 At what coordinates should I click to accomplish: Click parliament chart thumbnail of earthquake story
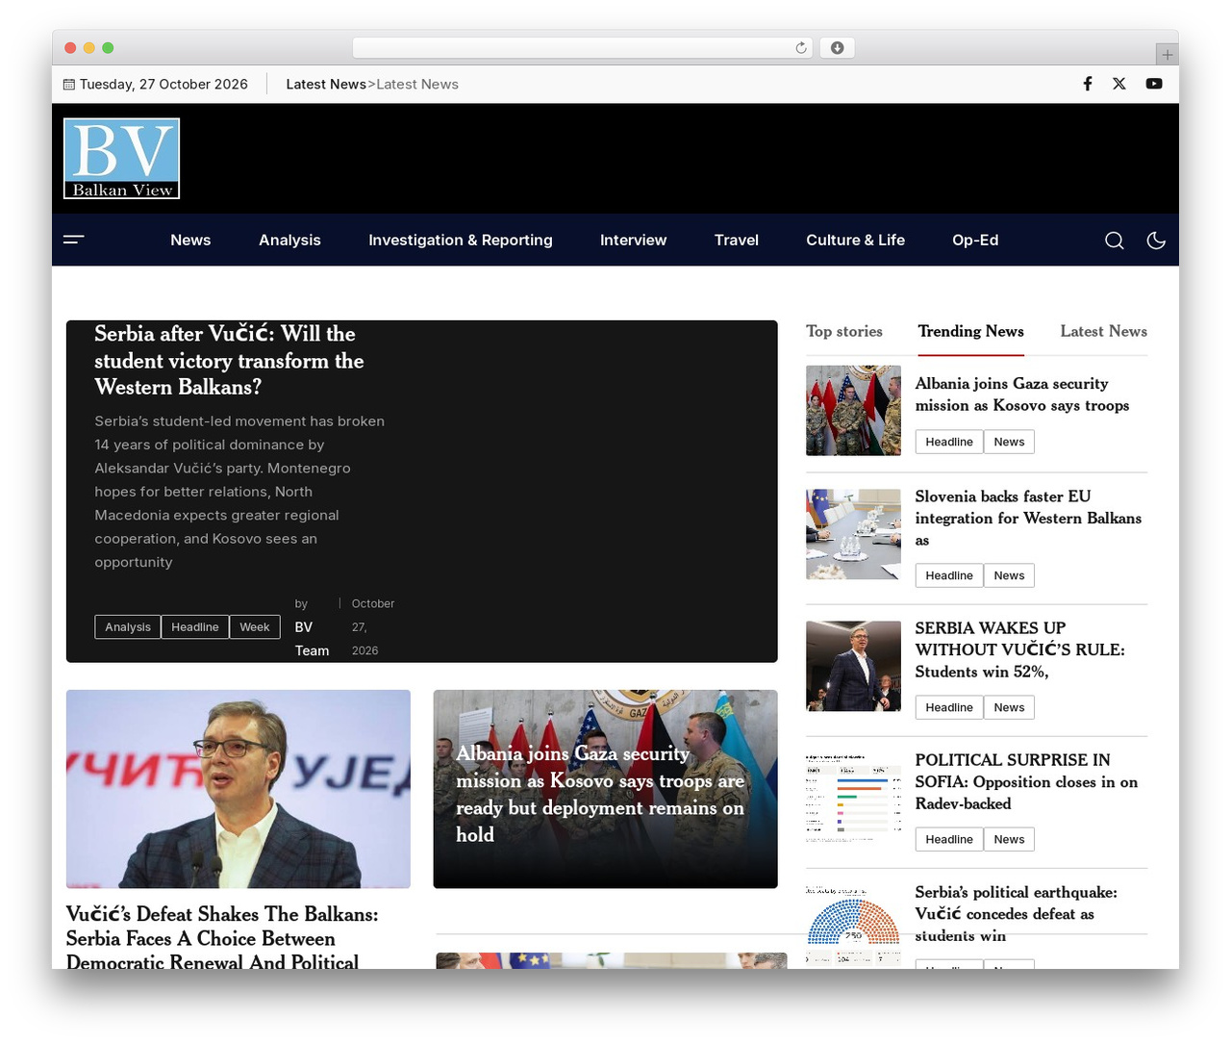(853, 927)
